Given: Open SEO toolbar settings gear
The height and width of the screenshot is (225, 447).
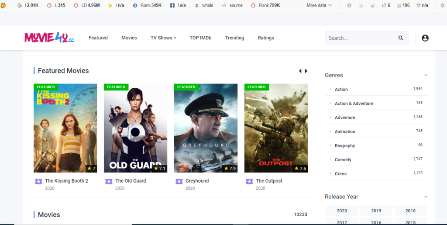Looking at the screenshot, I should tap(442, 5).
